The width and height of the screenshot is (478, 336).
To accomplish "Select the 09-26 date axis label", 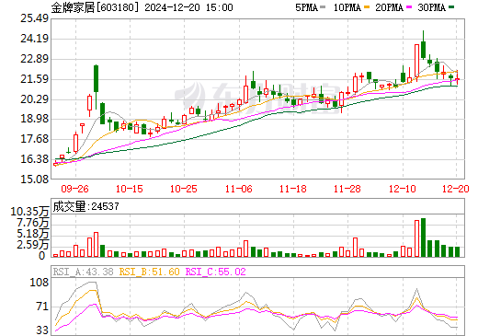I will (x=74, y=189).
